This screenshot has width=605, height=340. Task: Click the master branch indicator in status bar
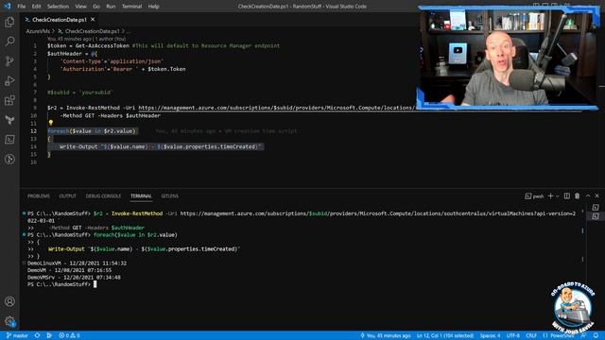coord(17,336)
